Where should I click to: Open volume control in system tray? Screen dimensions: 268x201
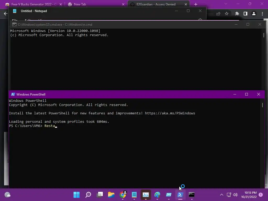click(235, 195)
